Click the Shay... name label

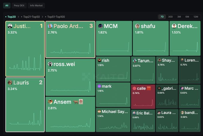168,60
